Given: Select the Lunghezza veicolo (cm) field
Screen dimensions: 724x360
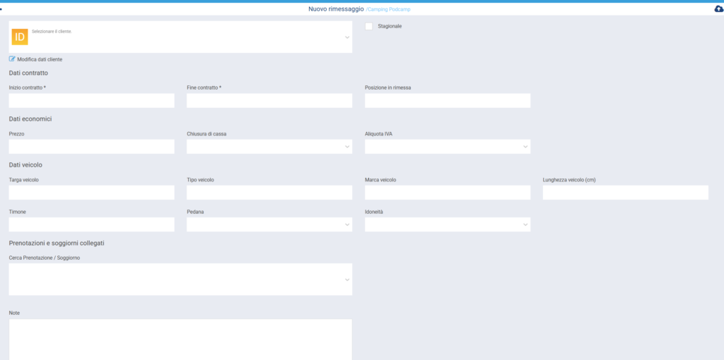Looking at the screenshot, I should tap(625, 193).
